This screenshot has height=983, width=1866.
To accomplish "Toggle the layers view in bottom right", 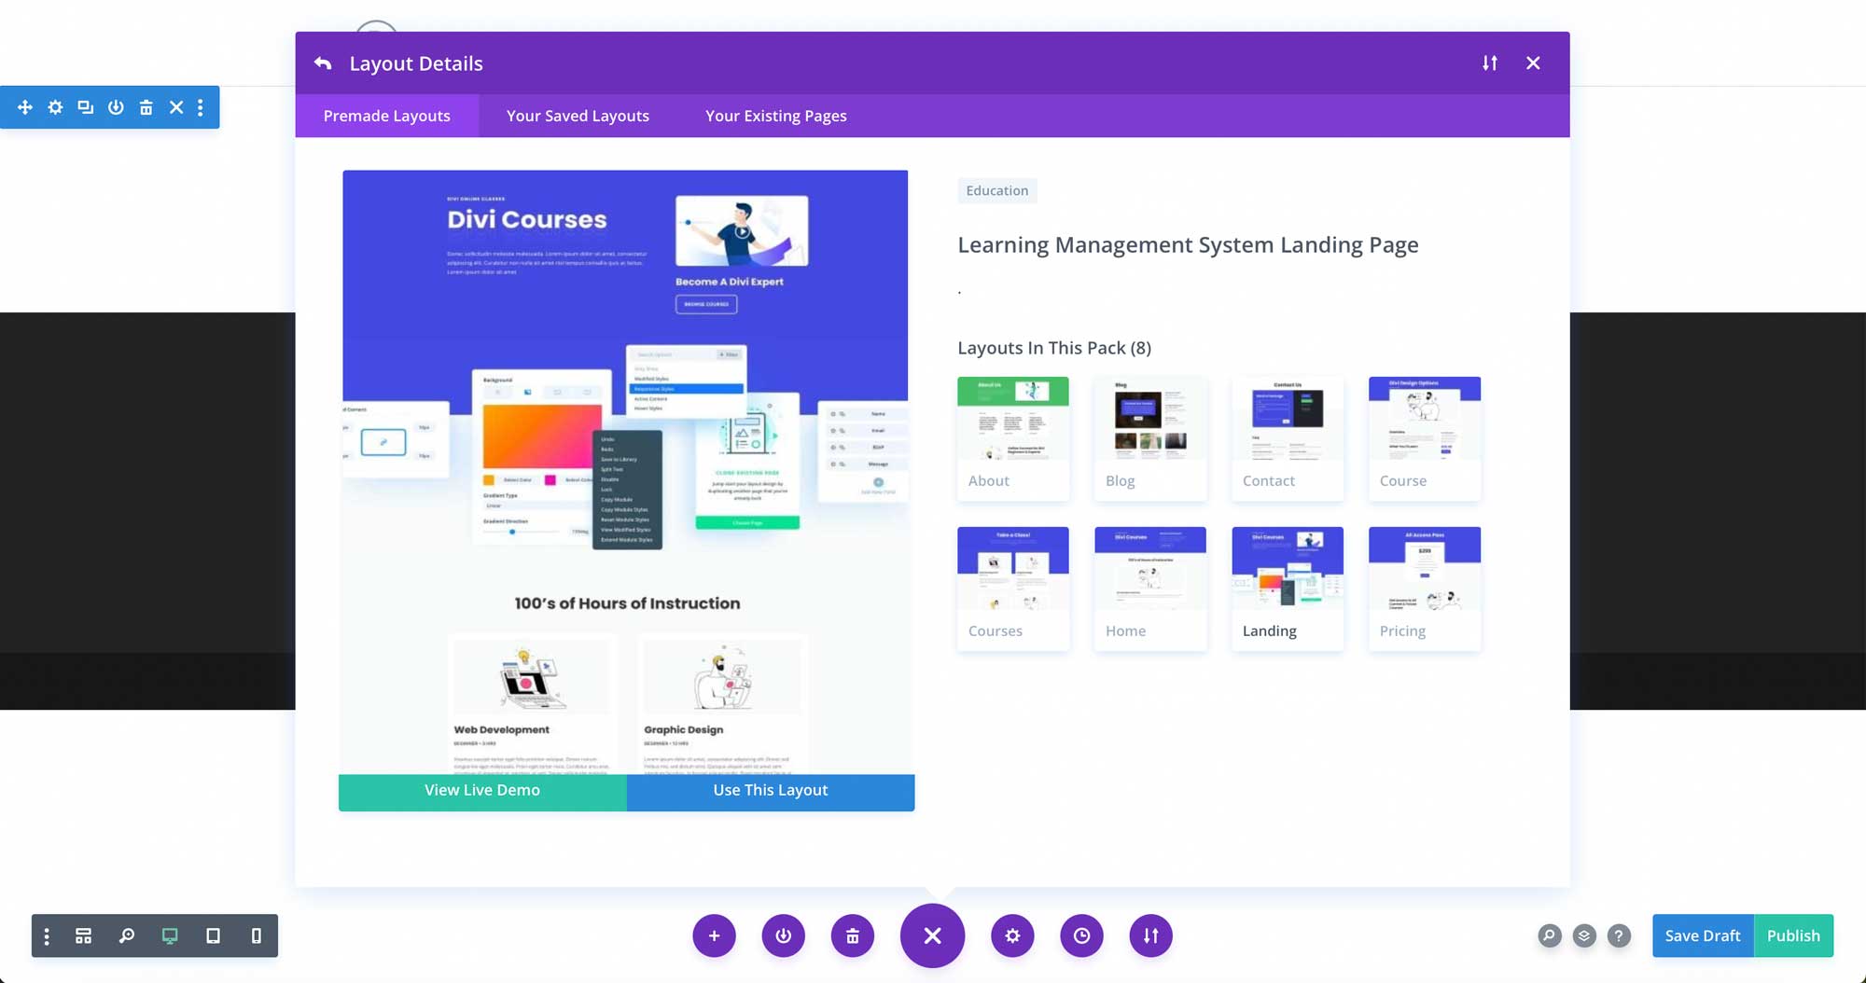I will [x=1583, y=935].
